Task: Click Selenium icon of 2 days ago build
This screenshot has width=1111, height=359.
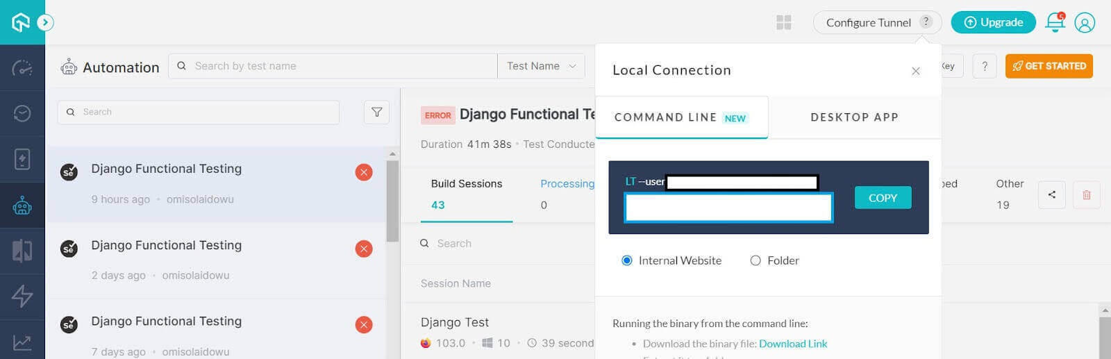Action: 69,248
